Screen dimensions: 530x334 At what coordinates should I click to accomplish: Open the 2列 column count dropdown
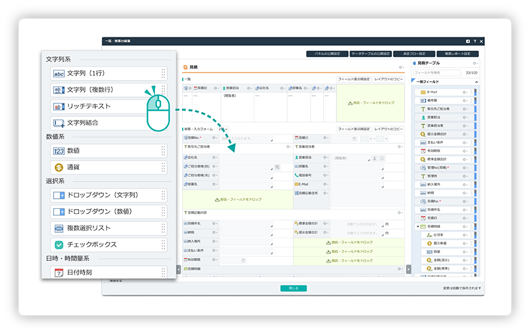pyautogui.click(x=223, y=129)
